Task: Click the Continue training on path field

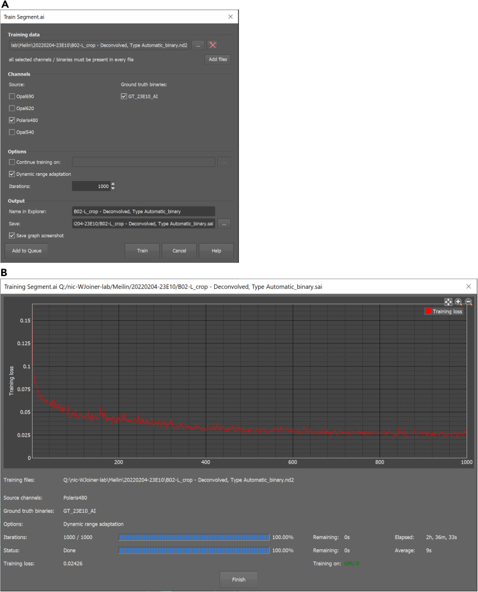Action: tap(143, 162)
